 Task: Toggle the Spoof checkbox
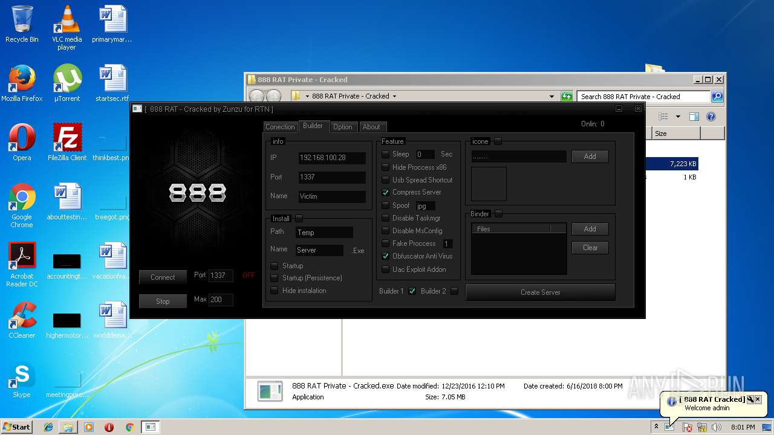point(385,205)
